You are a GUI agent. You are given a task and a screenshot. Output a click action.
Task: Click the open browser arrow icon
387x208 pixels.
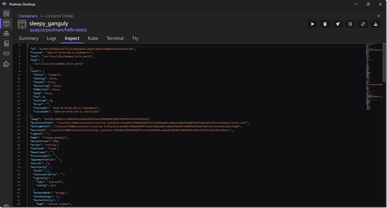[350, 24]
